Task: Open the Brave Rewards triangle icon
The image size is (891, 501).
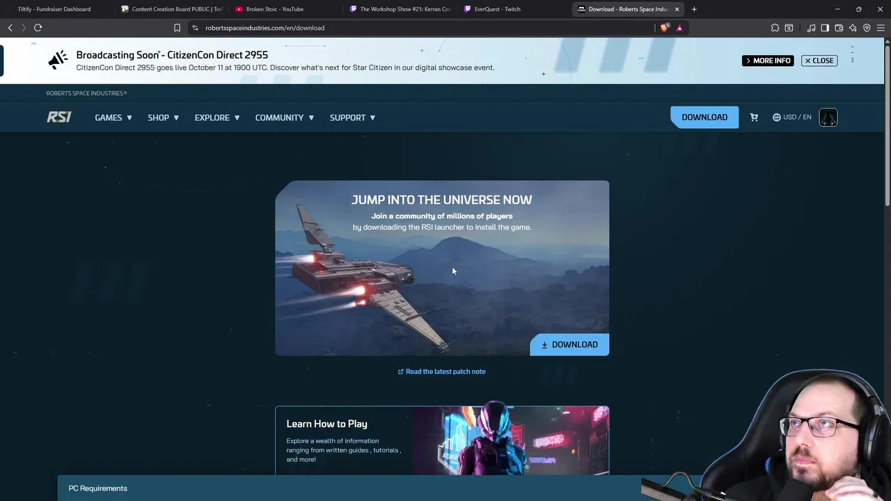Action: click(679, 28)
